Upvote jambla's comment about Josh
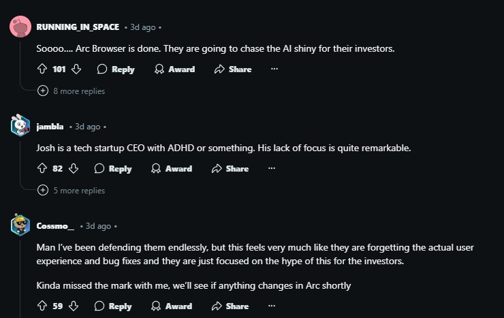This screenshot has width=504, height=318. [x=42, y=168]
